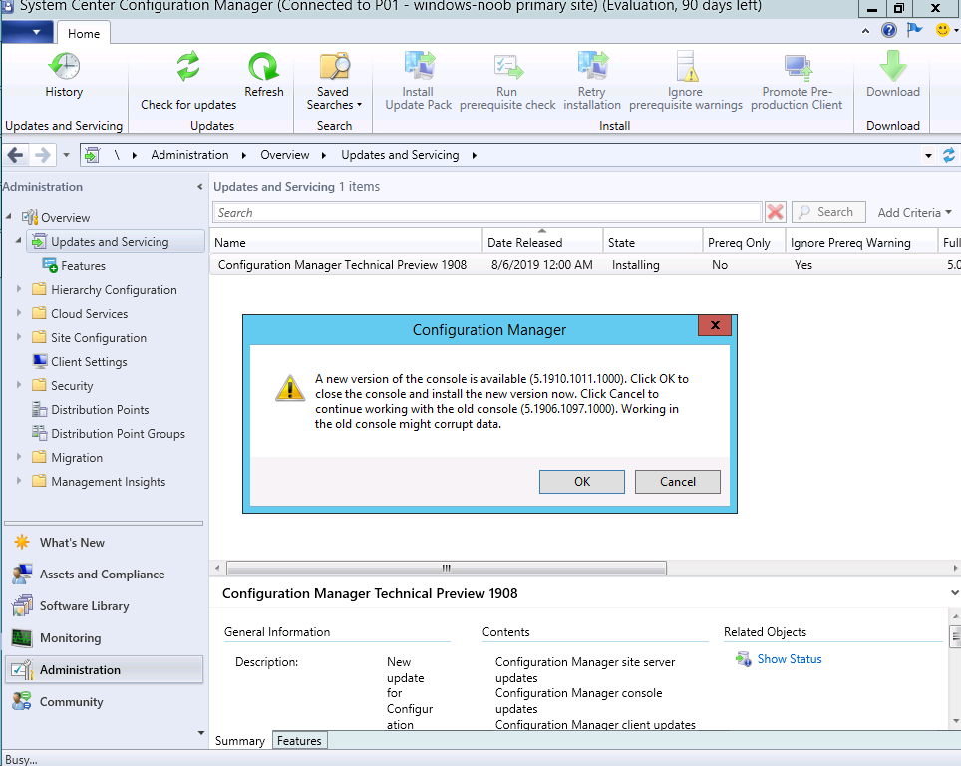The width and height of the screenshot is (961, 766).
Task: Expand Management Insights tree node
Action: click(18, 480)
